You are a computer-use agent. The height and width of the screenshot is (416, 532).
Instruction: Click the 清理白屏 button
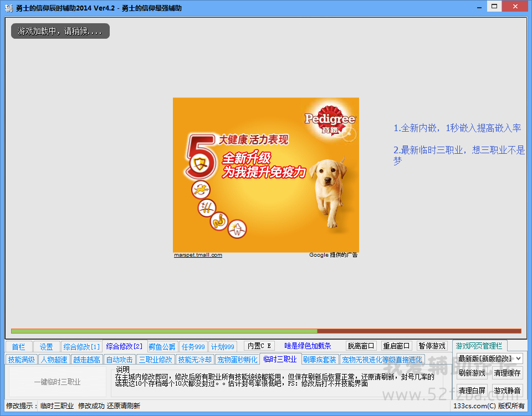click(x=472, y=391)
